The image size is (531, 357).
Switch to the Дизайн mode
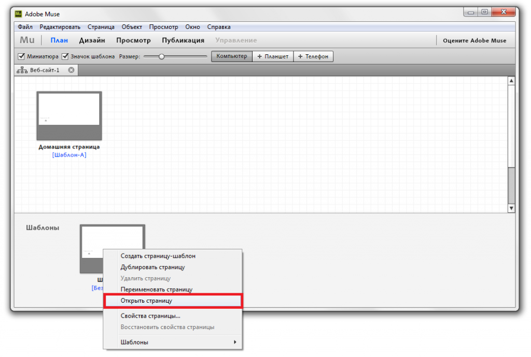[x=92, y=40]
